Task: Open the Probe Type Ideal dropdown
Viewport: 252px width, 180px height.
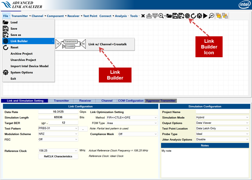Action: (222, 134)
